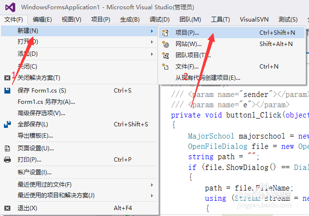Choose 关闭解决方案(T) entry
The width and height of the screenshot is (309, 216).
(79, 78)
